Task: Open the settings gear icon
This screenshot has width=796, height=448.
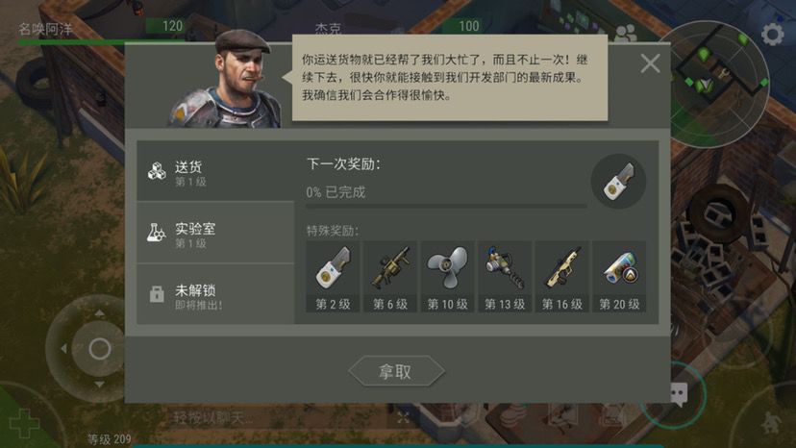Action: click(772, 35)
